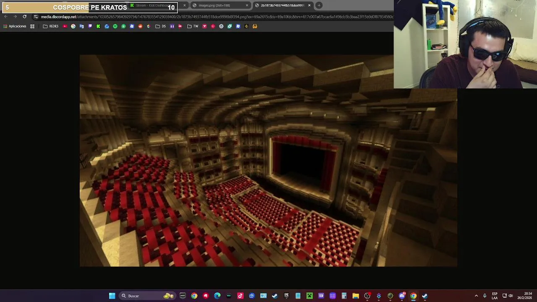Open the Twitch bookmark icon

pos(90,26)
